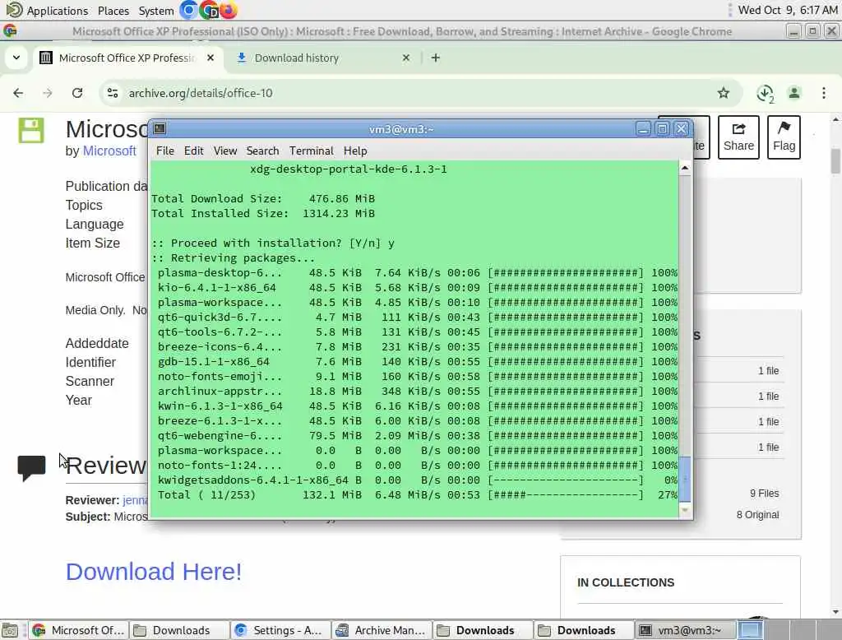Click the floppy disk software icon

pyautogui.click(x=31, y=130)
